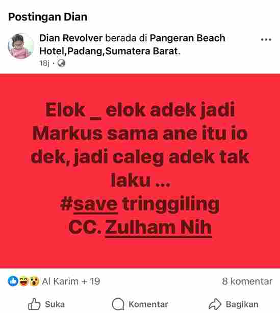Open the Pangeran Beach Hotel location link
This screenshot has width=280, height=313.
tap(132, 44)
